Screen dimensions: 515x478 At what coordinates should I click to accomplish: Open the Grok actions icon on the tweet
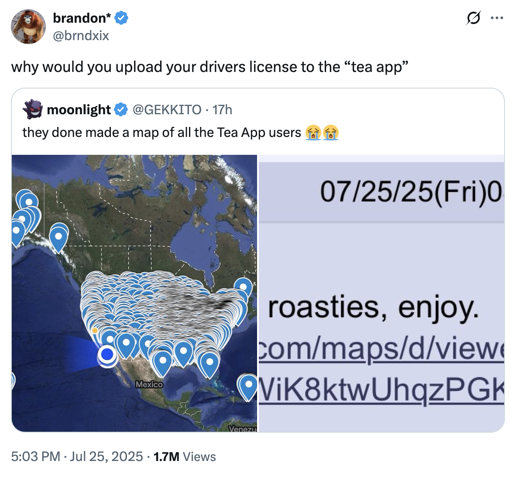pos(474,18)
